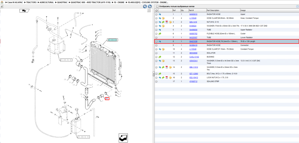Viewport: 299px width, 143px height.
Task: Click the teal highlighted label on radiator
Action: [x=112, y=40]
